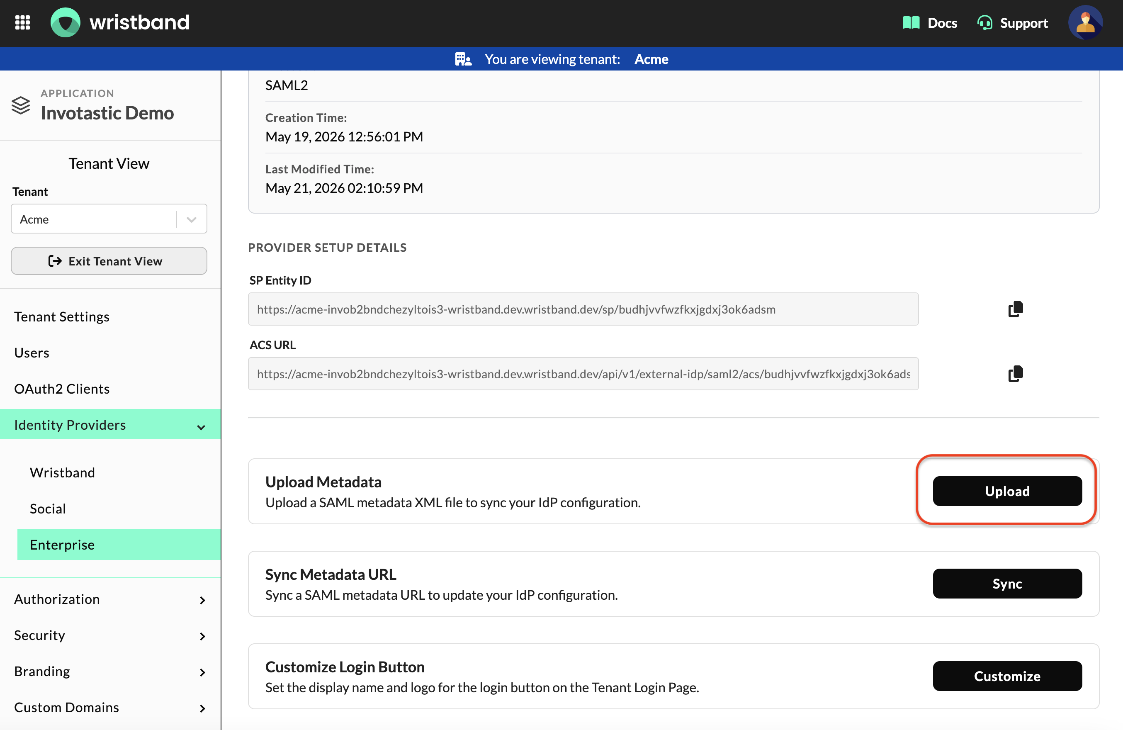Select the Social identity providers item

pyautogui.click(x=48, y=508)
